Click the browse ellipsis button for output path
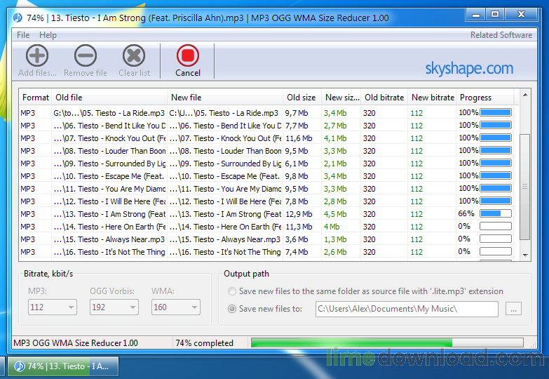This screenshot has height=379, width=549. point(513,309)
